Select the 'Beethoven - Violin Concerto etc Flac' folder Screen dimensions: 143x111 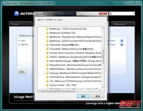[x=68, y=29]
